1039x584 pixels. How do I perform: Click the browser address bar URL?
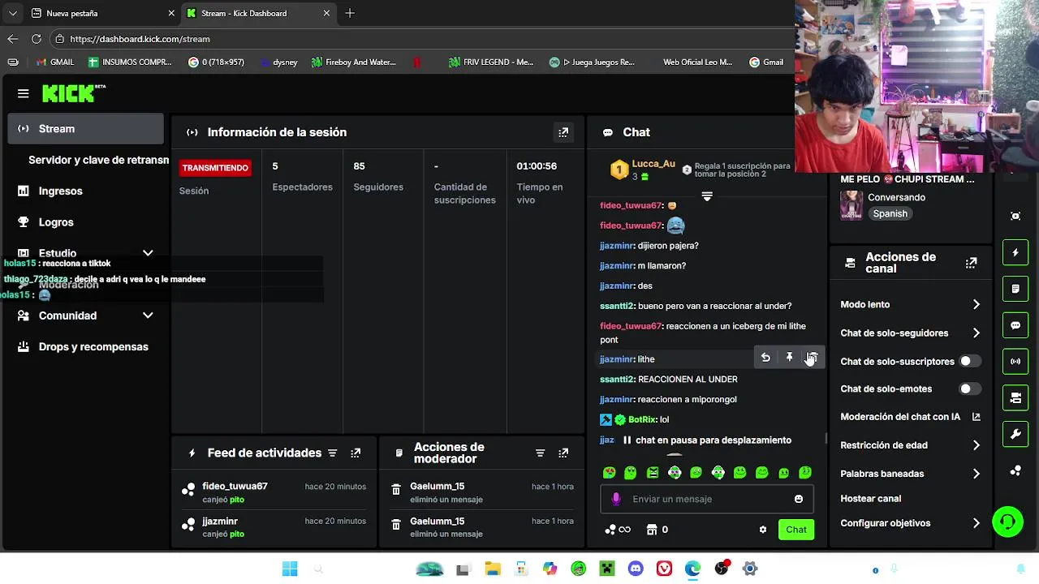(x=140, y=39)
